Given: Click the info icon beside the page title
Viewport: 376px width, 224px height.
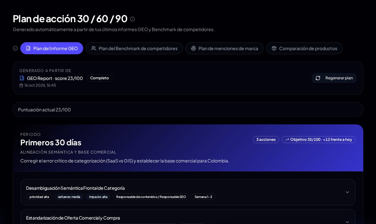Looking at the screenshot, I should pyautogui.click(x=132, y=19).
